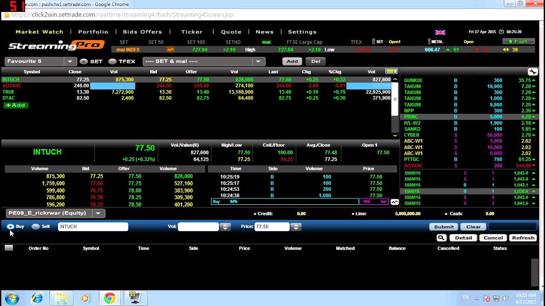Open the Settings menu
Viewport: 545px width, 306px height.
pyautogui.click(x=302, y=32)
